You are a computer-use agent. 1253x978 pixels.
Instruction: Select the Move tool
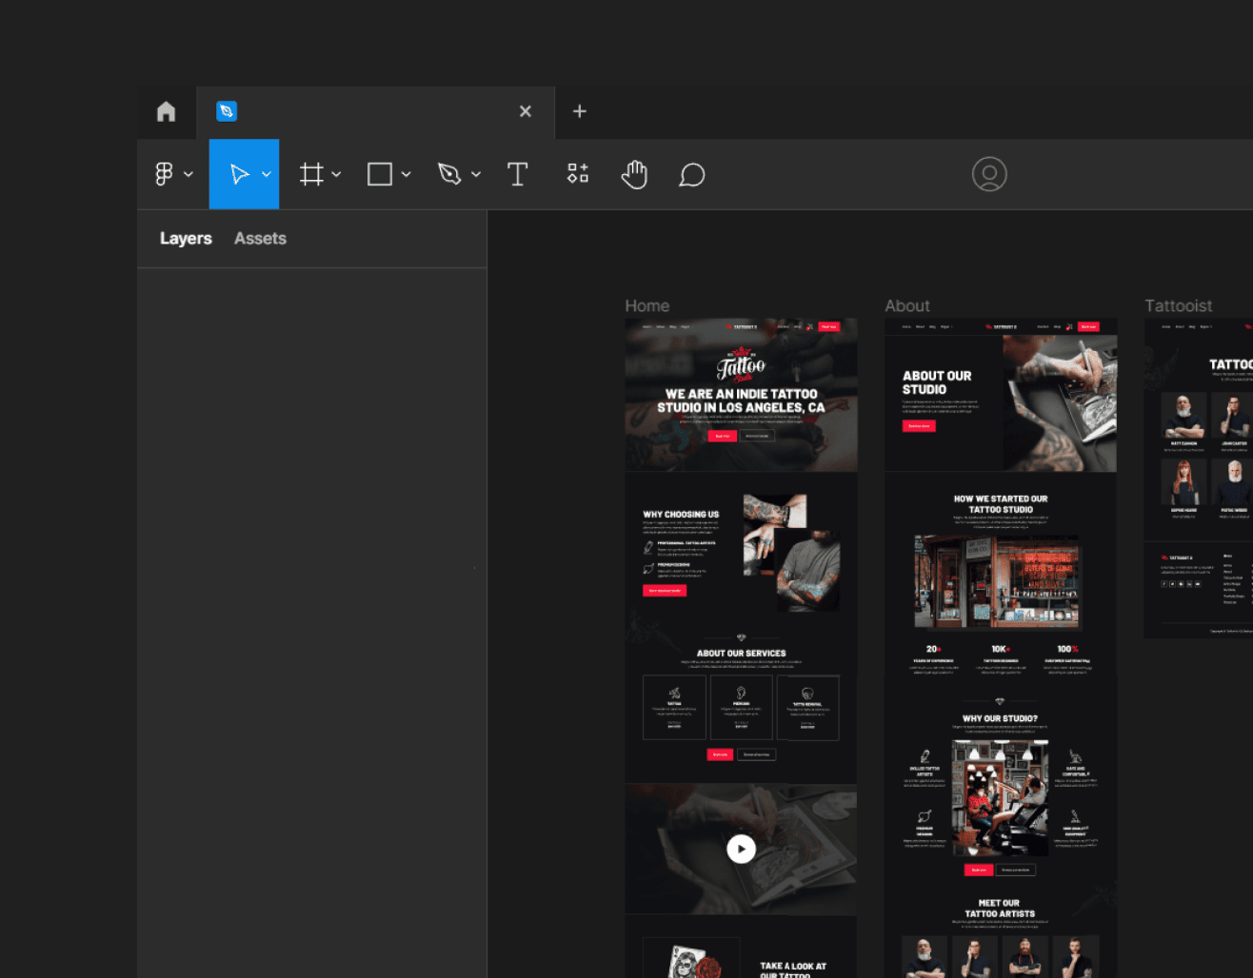238,174
